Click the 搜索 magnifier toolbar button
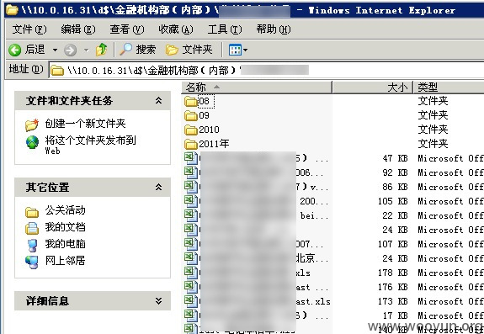The height and width of the screenshot is (334, 484). coord(138,50)
